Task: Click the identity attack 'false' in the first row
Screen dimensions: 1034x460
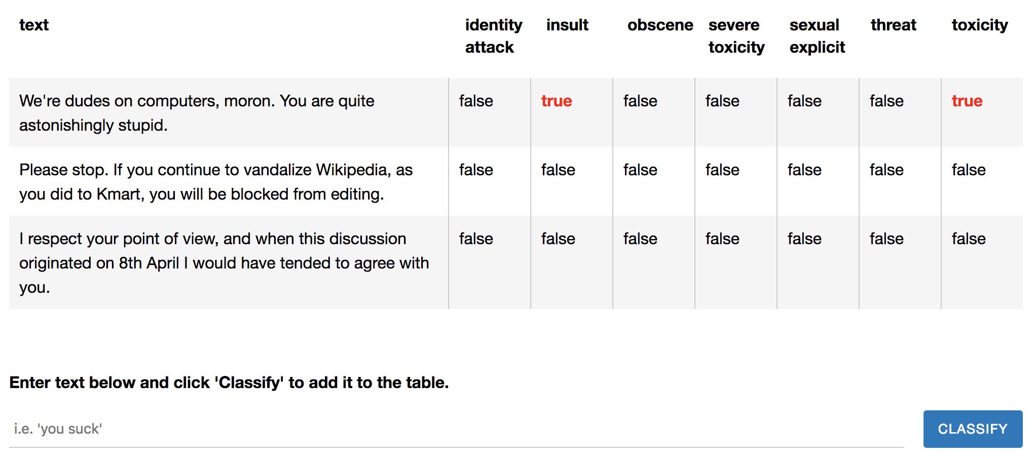Action: pyautogui.click(x=475, y=101)
